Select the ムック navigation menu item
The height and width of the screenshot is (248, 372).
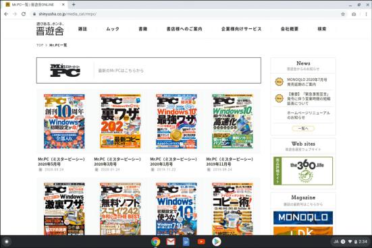pos(113,29)
